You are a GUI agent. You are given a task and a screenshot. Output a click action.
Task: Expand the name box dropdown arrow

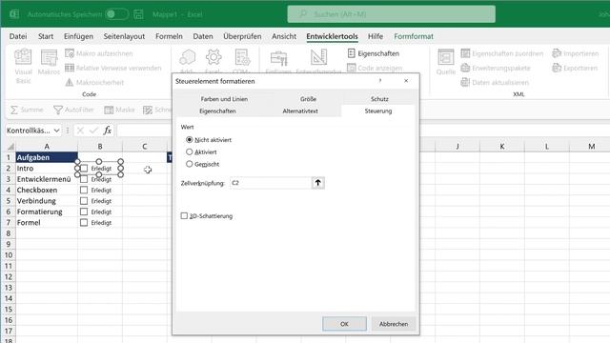coord(56,131)
